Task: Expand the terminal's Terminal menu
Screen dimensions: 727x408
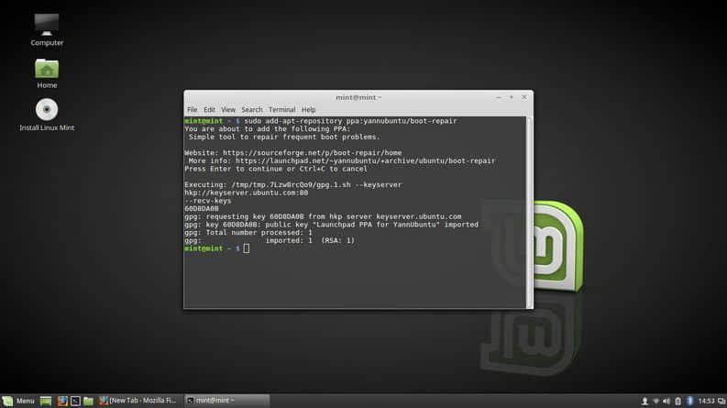Action: (281, 110)
